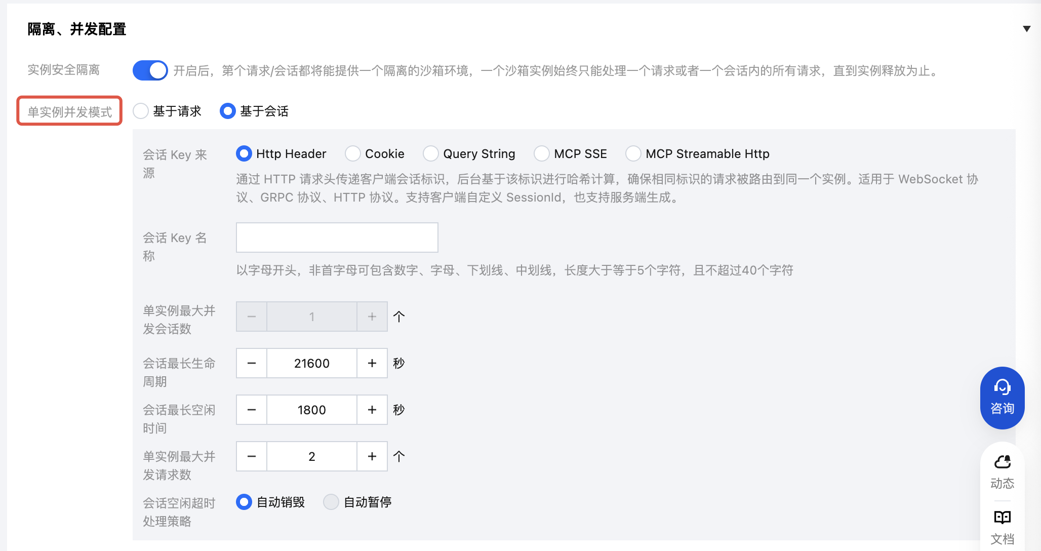Select MCP Streamable Http option

click(x=633, y=153)
